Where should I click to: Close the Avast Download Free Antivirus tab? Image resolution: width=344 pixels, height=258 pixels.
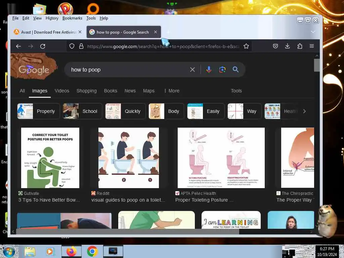coord(80,32)
